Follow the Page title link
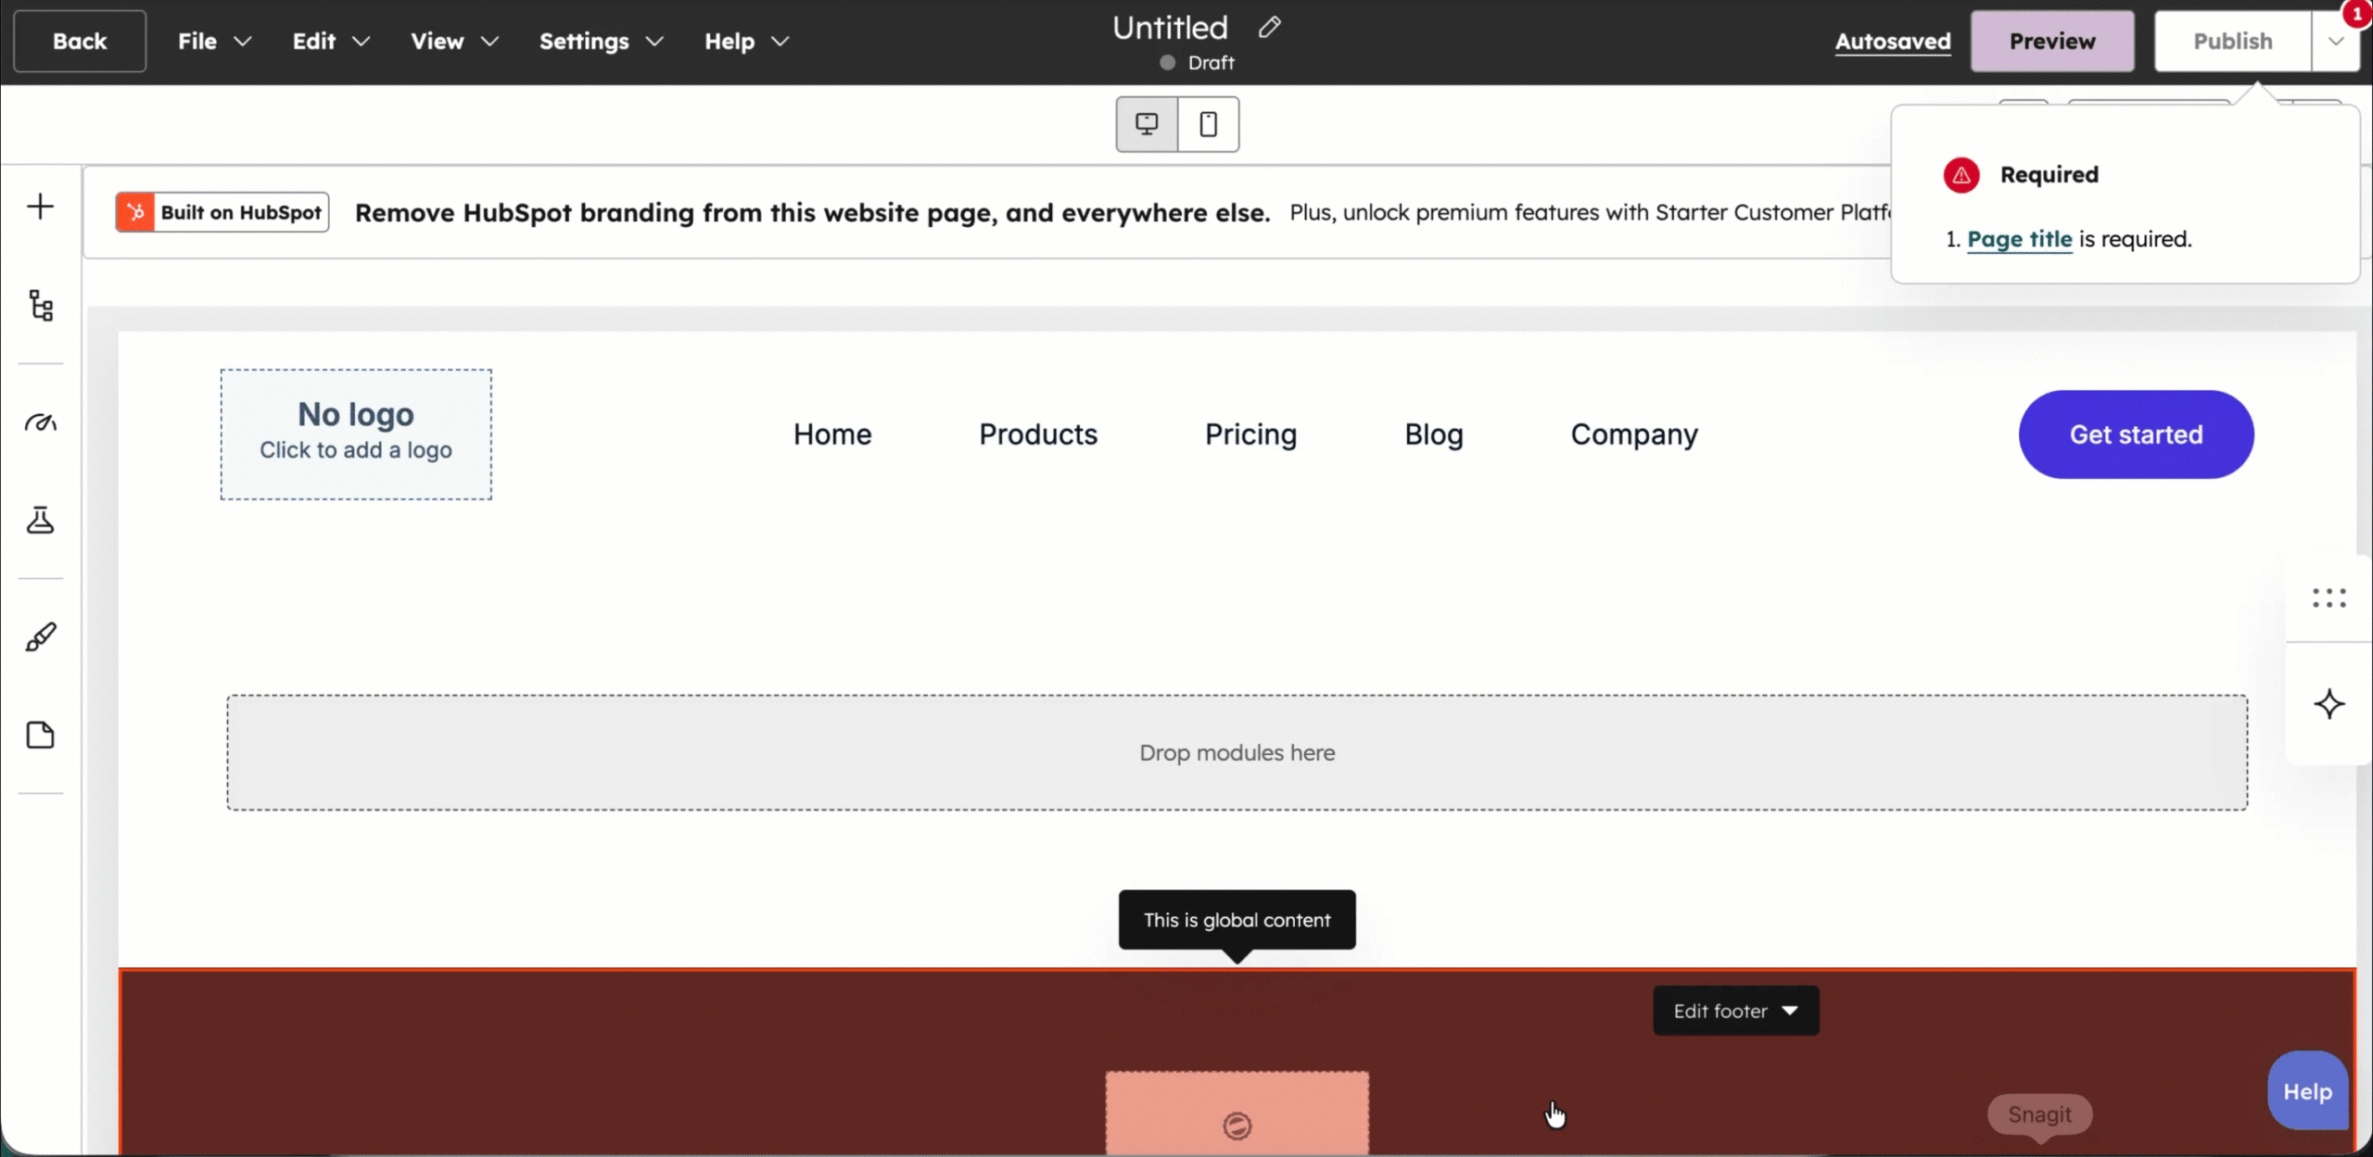This screenshot has height=1157, width=2373. 2019,239
